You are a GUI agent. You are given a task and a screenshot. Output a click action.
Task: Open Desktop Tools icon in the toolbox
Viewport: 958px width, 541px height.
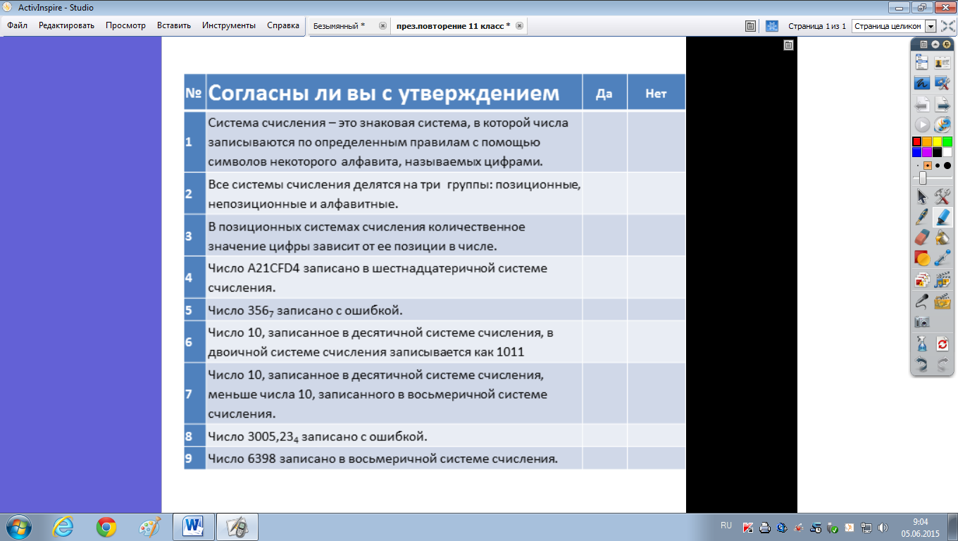point(943,83)
